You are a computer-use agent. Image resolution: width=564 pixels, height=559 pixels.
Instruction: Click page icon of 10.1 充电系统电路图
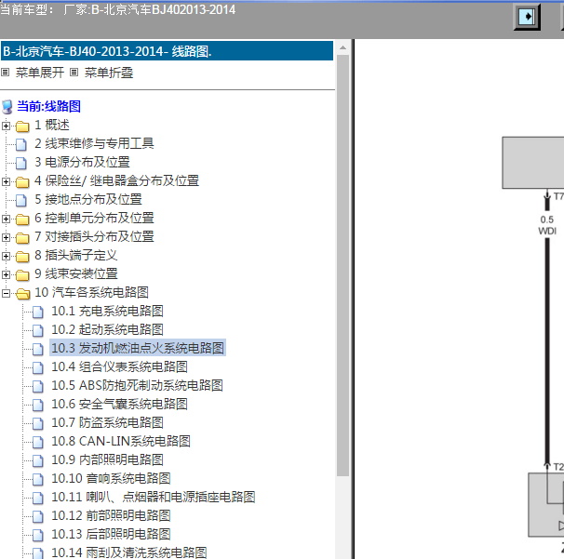click(x=38, y=312)
